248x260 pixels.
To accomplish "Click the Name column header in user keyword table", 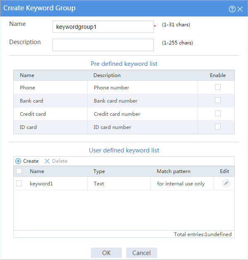I will [x=37, y=171].
